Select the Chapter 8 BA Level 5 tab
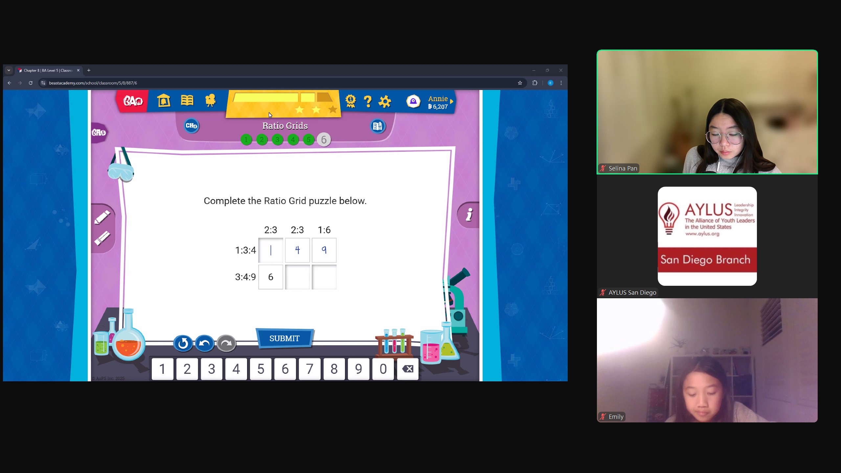 point(49,70)
